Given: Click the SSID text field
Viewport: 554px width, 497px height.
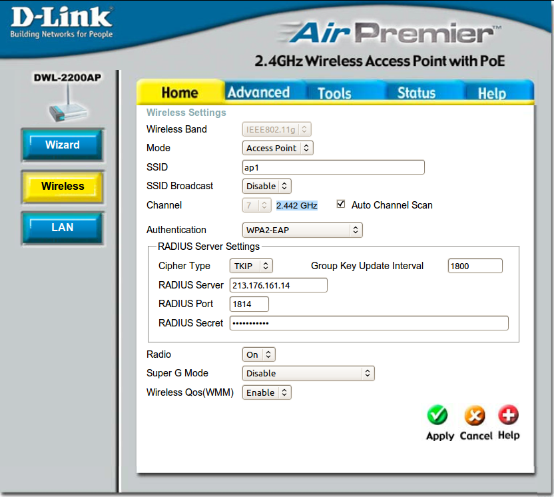Looking at the screenshot, I should tap(333, 167).
